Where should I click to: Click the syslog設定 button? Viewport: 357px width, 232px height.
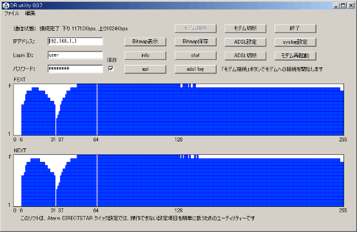[x=295, y=42]
